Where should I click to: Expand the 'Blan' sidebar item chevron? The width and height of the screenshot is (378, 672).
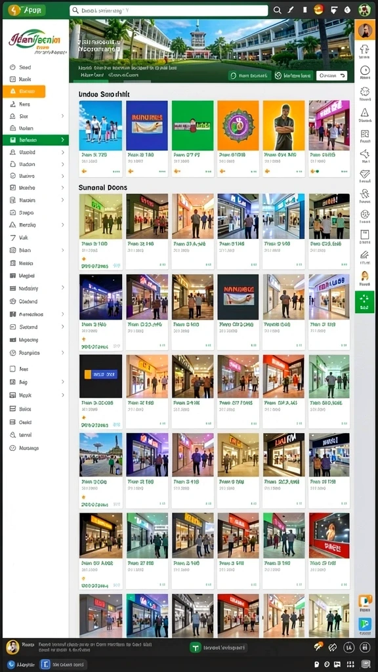(x=62, y=250)
